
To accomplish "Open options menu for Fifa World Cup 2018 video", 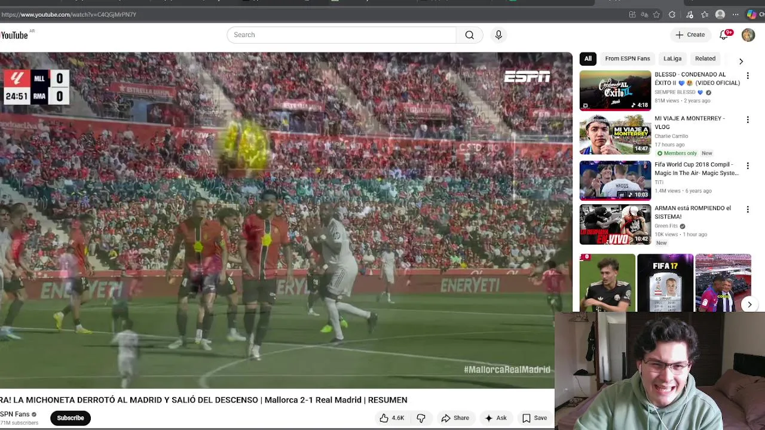I will pos(748,165).
